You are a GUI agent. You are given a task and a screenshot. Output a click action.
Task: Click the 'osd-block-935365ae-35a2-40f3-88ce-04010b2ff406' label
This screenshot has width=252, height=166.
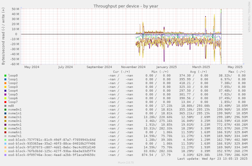52,144
